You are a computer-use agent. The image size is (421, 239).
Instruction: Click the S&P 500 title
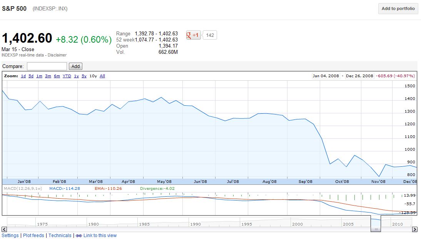tap(14, 8)
